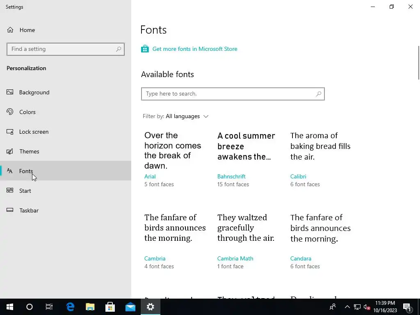Click '5 font faces' under Arial
The image size is (420, 315).
[x=159, y=184]
